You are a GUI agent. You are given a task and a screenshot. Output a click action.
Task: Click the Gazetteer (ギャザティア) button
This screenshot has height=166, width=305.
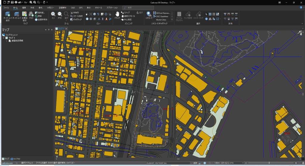click(x=77, y=19)
